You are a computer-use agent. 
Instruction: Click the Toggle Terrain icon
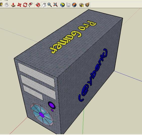coord(68,5)
